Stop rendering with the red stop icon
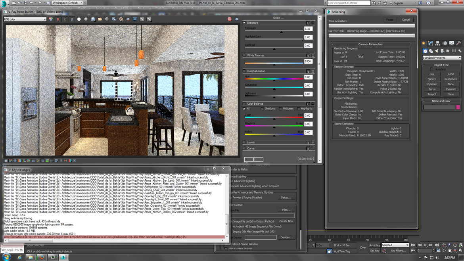Image resolution: width=464 pixels, height=261 pixels. (x=230, y=19)
